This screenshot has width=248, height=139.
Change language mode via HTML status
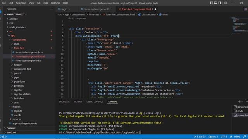pos(237,137)
